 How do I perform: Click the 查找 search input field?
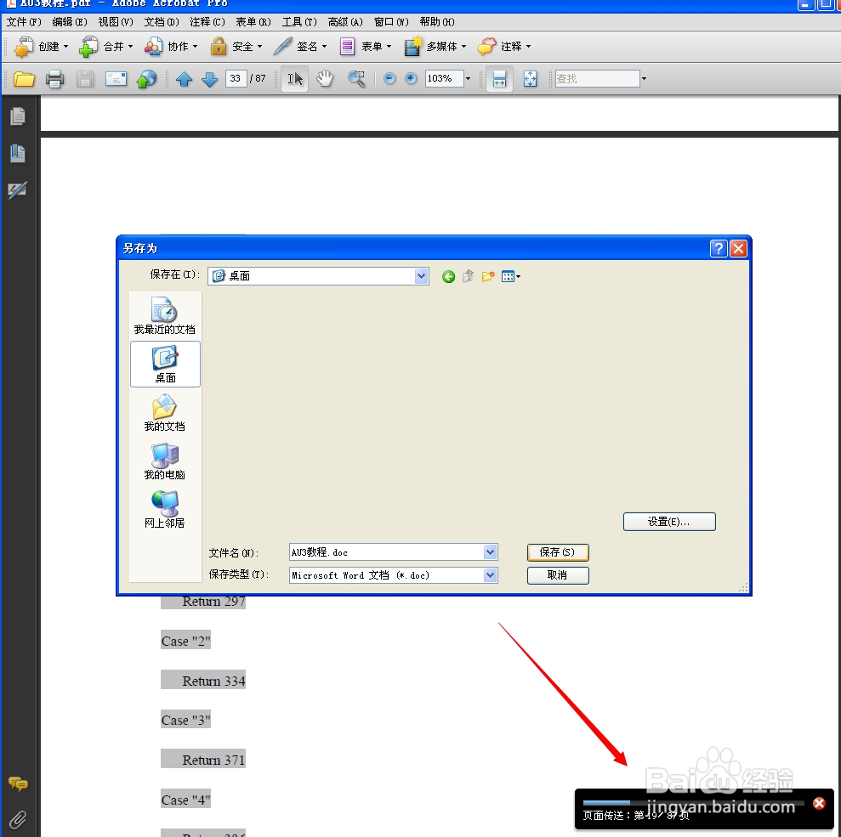[x=597, y=79]
